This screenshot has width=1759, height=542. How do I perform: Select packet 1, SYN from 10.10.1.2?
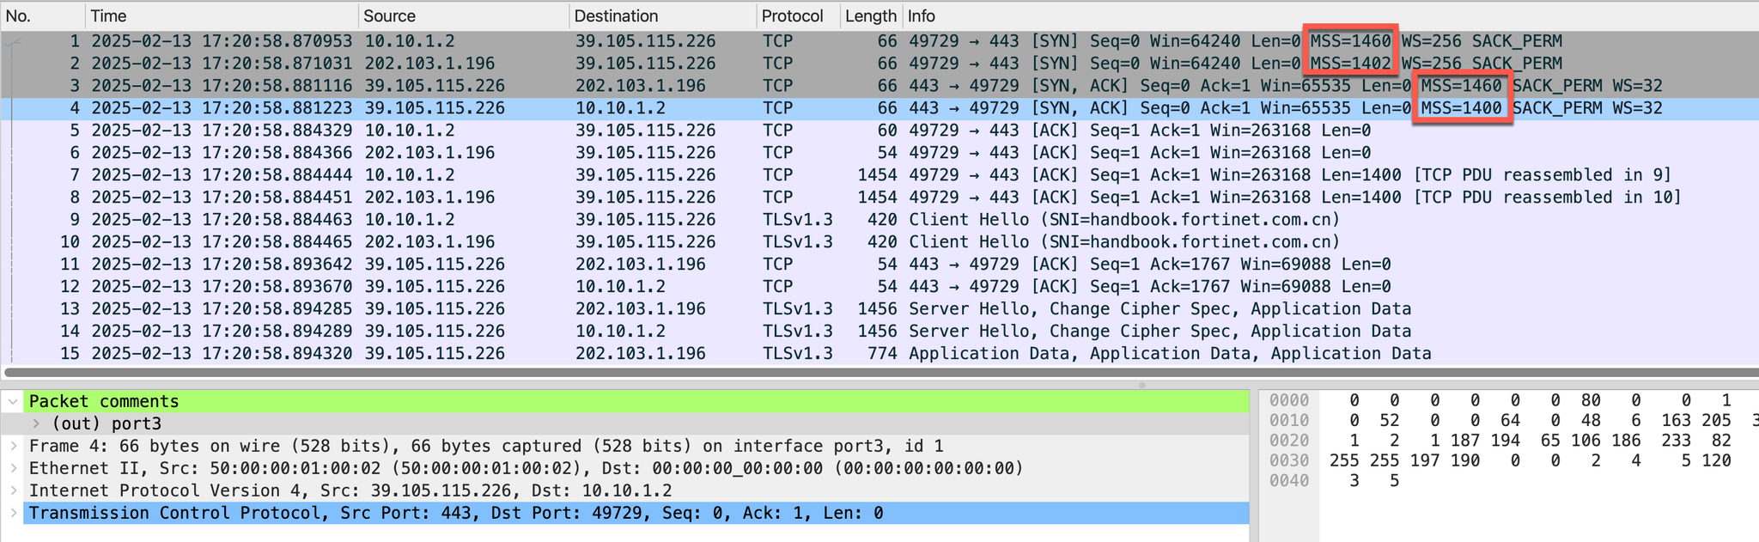[879, 41]
